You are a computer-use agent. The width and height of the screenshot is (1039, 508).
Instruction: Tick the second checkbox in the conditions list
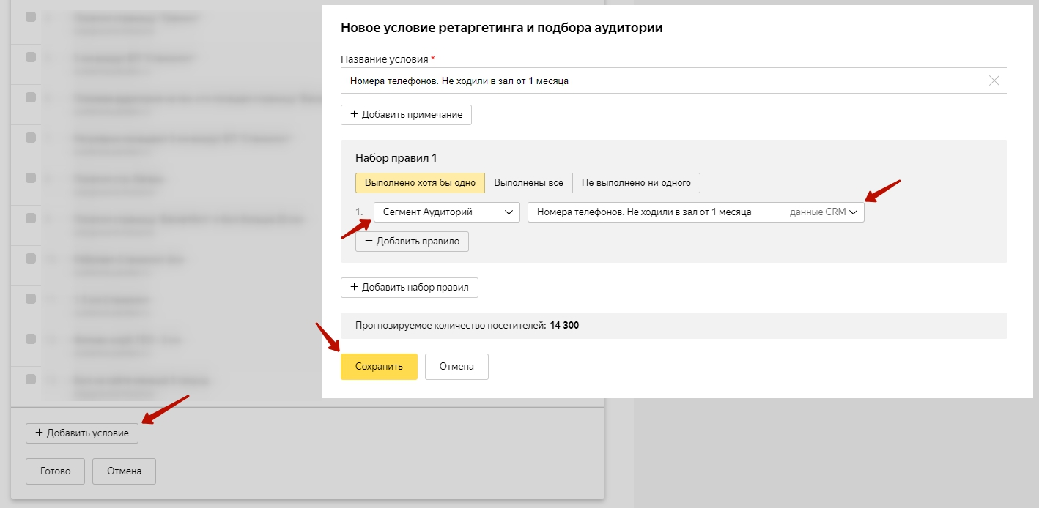[31, 57]
